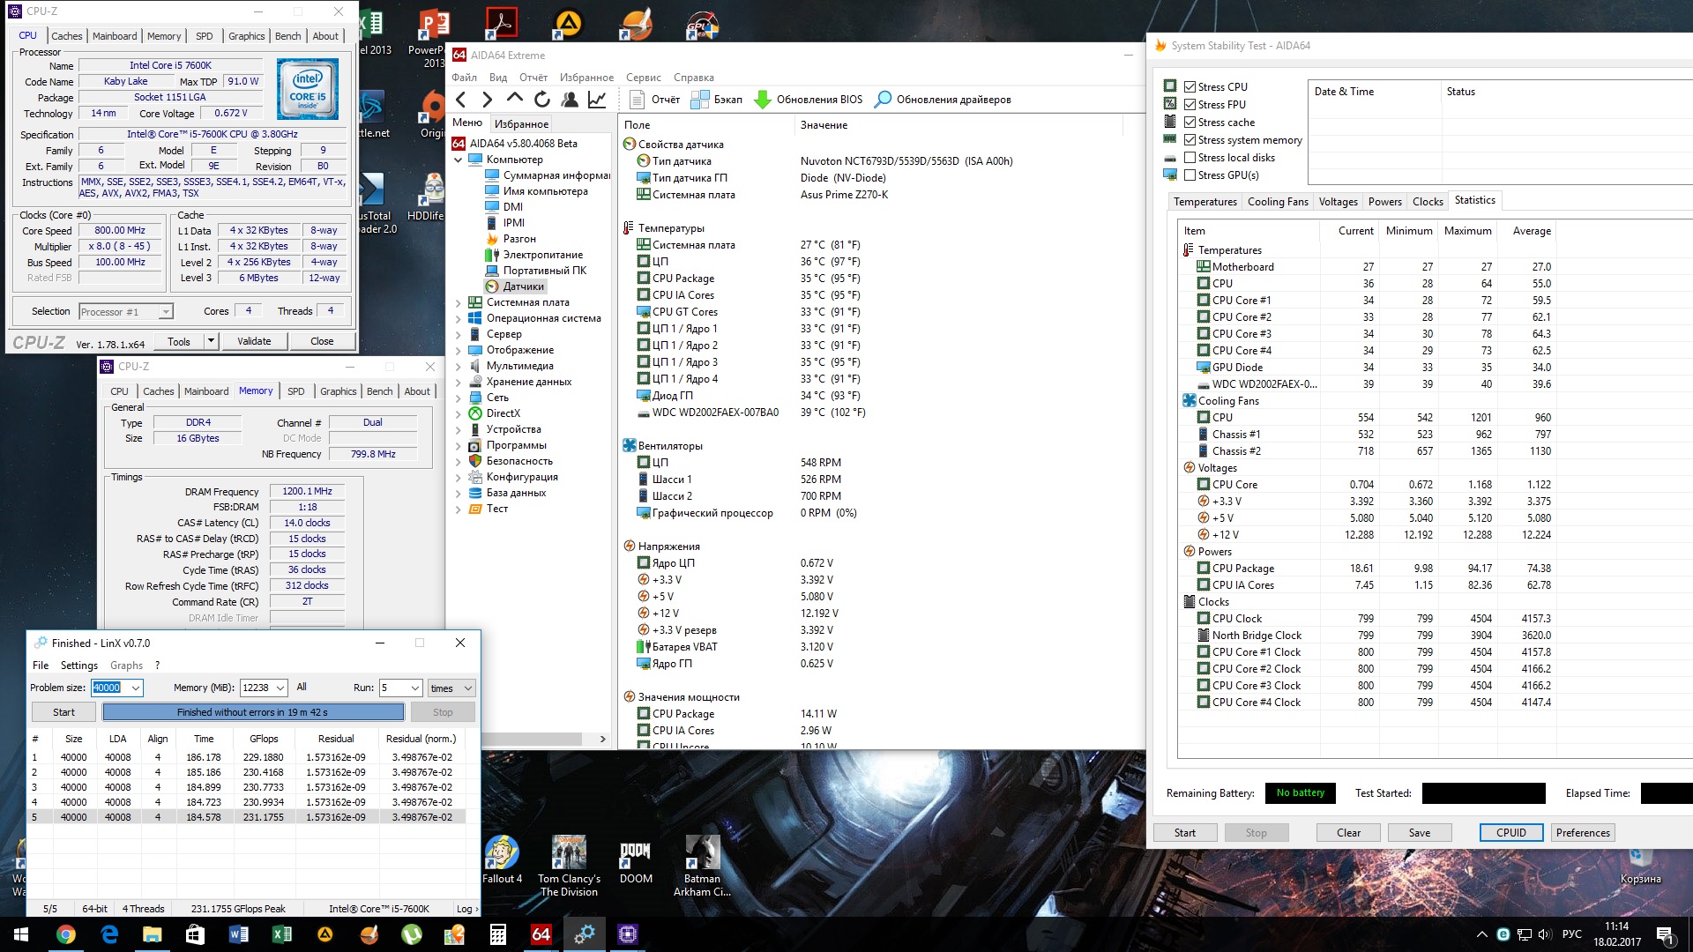
Task: Open LinX Memory (MiB) dropdown
Action: (280, 688)
